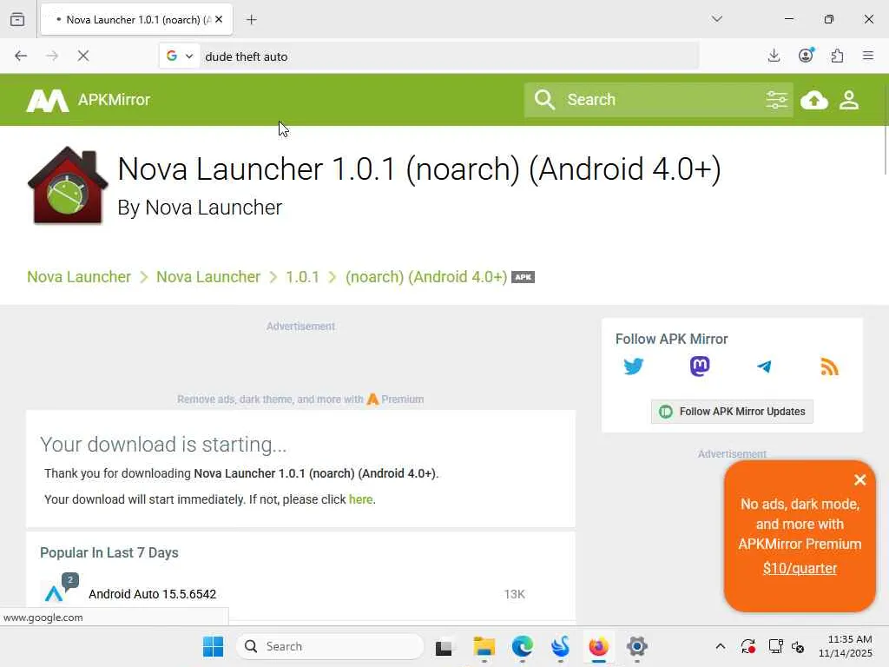This screenshot has width=889, height=667.
Task: Click the (noarch) (Android 4.0+) breadcrumb
Action: [x=426, y=277]
